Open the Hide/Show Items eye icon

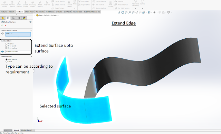click(154, 12)
